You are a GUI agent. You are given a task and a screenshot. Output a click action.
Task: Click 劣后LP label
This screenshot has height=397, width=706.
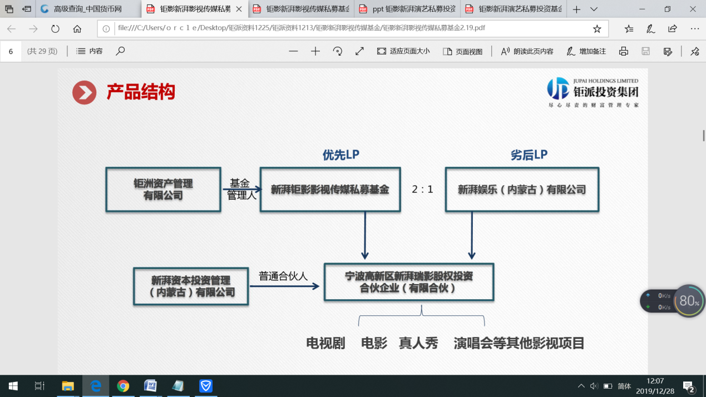(x=529, y=155)
